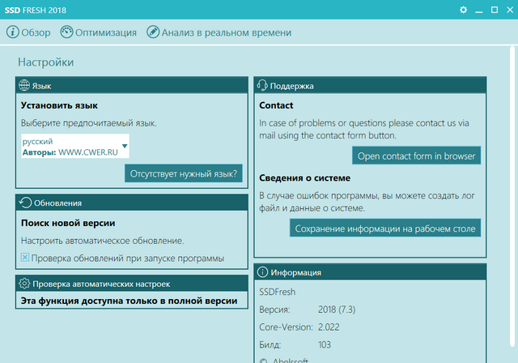
Task: Click the refresh icon beside Обновления
Action: 24,203
